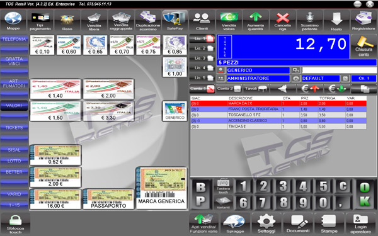The image size is (378, 236).
Task: Select the € 0,85 stamp thumbnail
Action: [175, 45]
